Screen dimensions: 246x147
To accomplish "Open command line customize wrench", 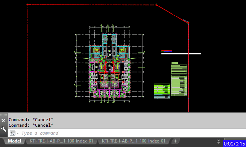I will click(x=3, y=129).
